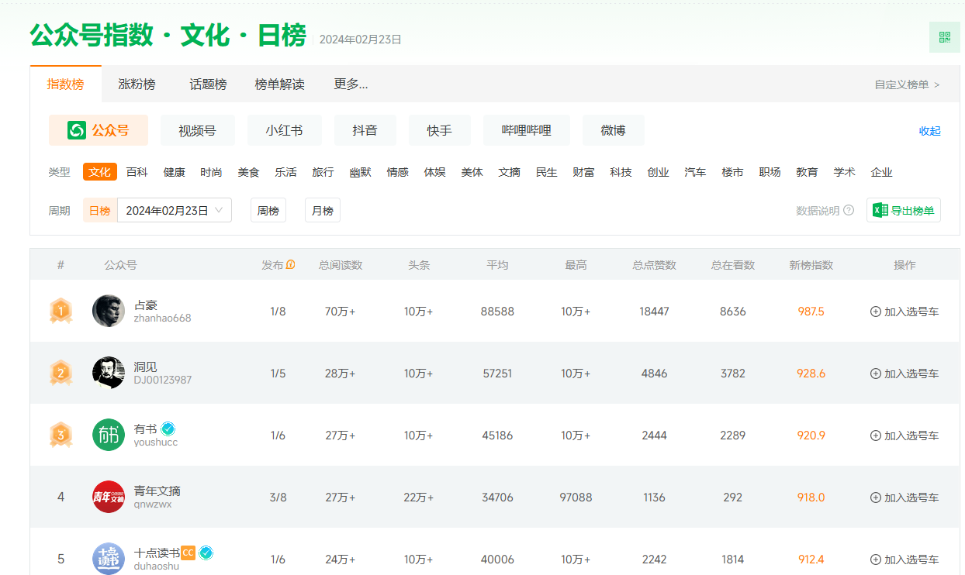Select the 美食 category filter
The height and width of the screenshot is (575, 965).
click(249, 172)
